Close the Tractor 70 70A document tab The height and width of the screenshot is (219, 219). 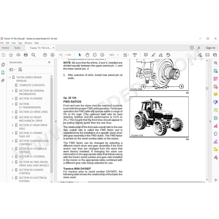(x=53, y=48)
